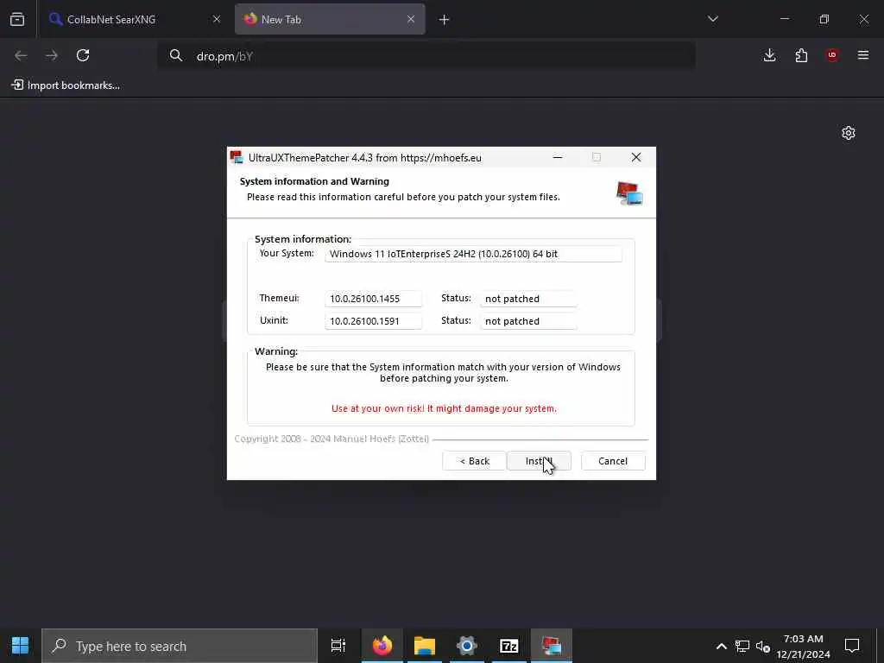Open a new browser tab with plus

pyautogui.click(x=445, y=20)
